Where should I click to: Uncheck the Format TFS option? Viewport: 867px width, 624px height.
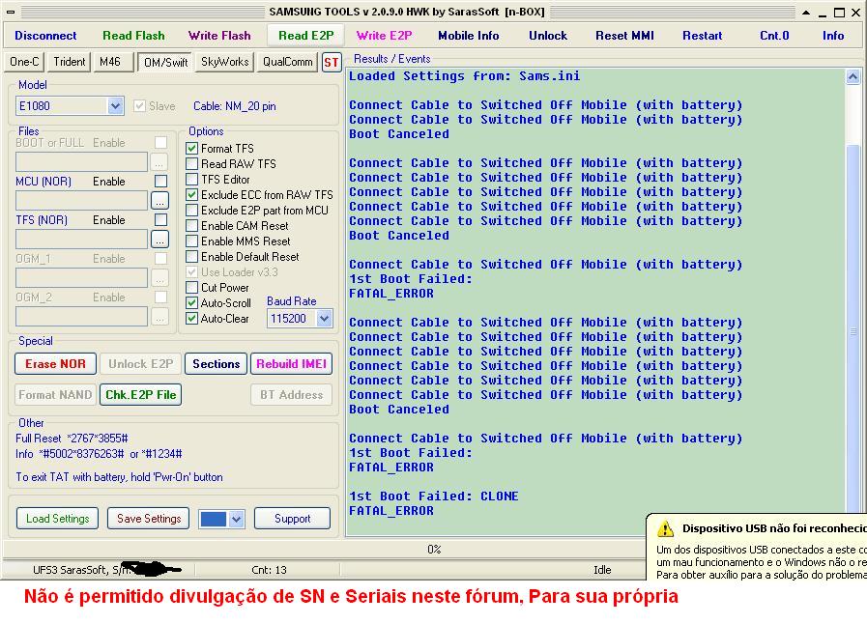click(192, 148)
